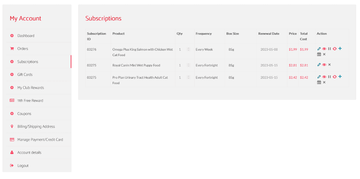Image resolution: width=360 pixels, height=179 pixels.
Task: Click eye icon for Royal Canin Mini subscription
Action: (x=324, y=65)
